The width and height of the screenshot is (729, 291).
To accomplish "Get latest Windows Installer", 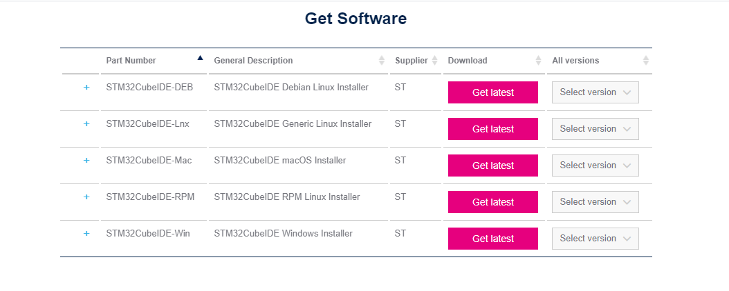I will tap(493, 239).
